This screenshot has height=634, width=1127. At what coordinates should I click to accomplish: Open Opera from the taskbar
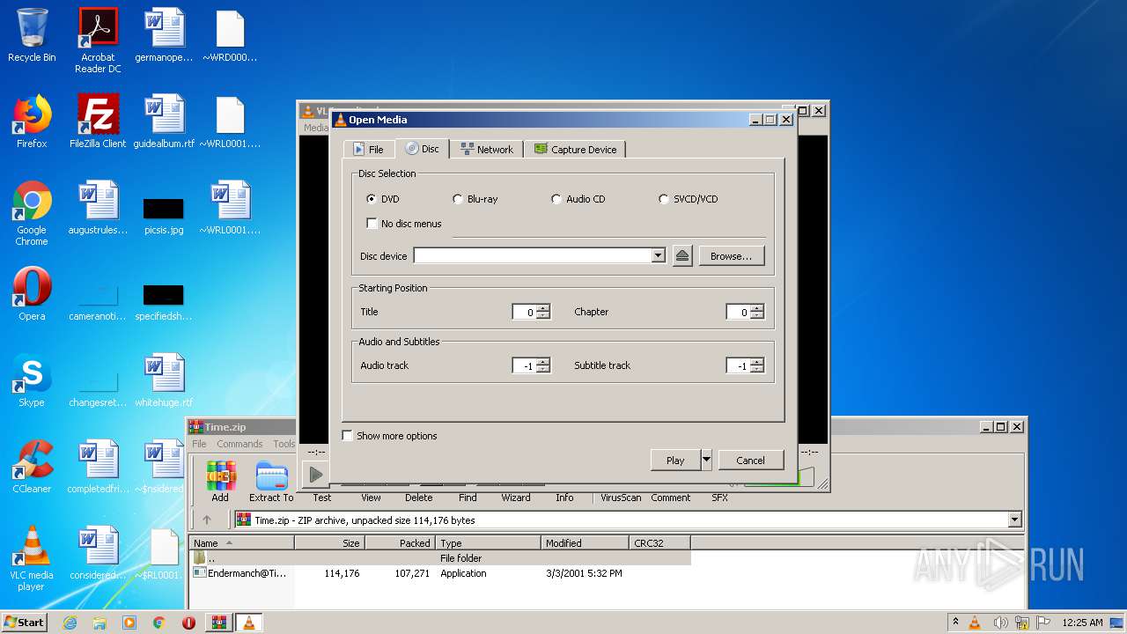(x=188, y=623)
